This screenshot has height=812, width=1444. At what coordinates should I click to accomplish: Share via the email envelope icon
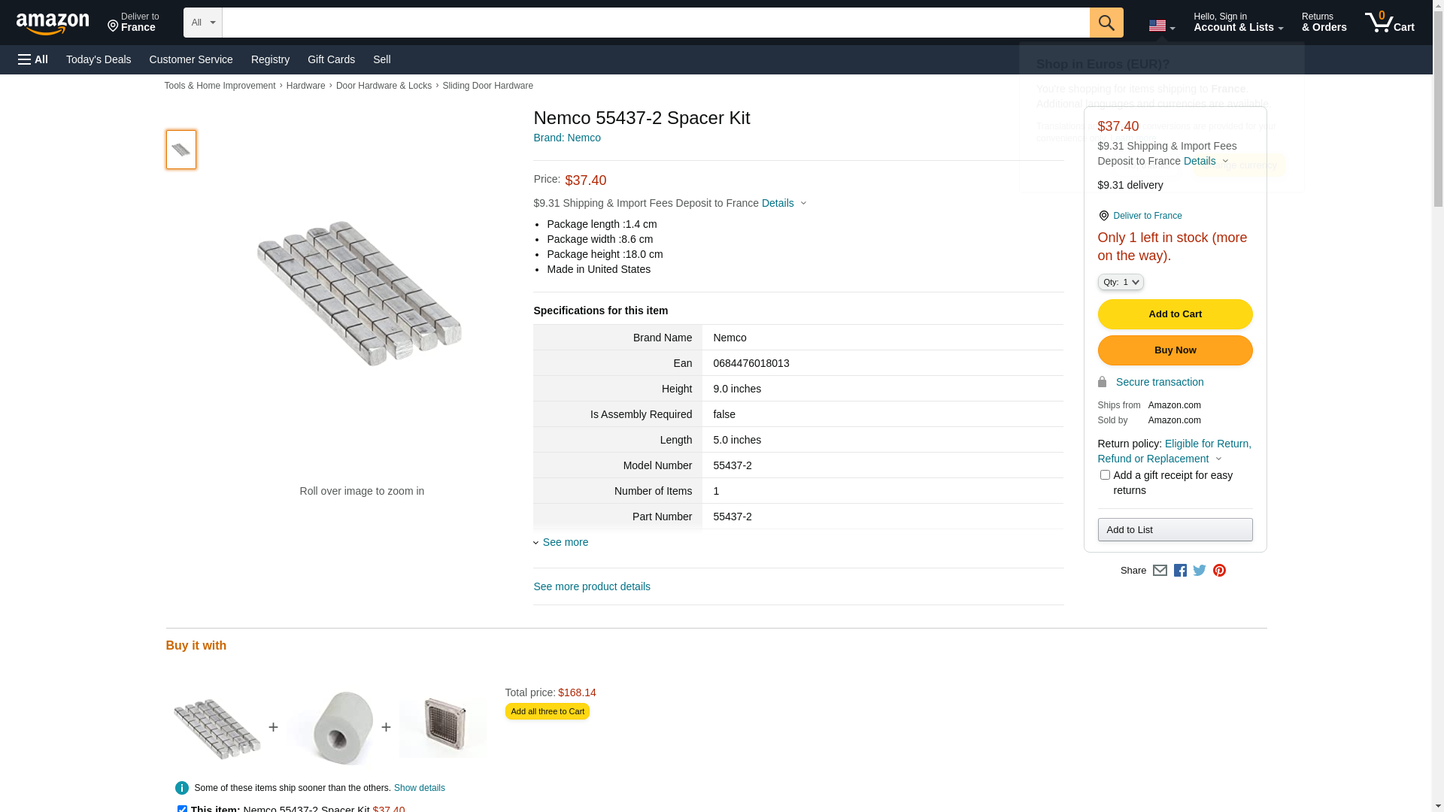pyautogui.click(x=1160, y=571)
